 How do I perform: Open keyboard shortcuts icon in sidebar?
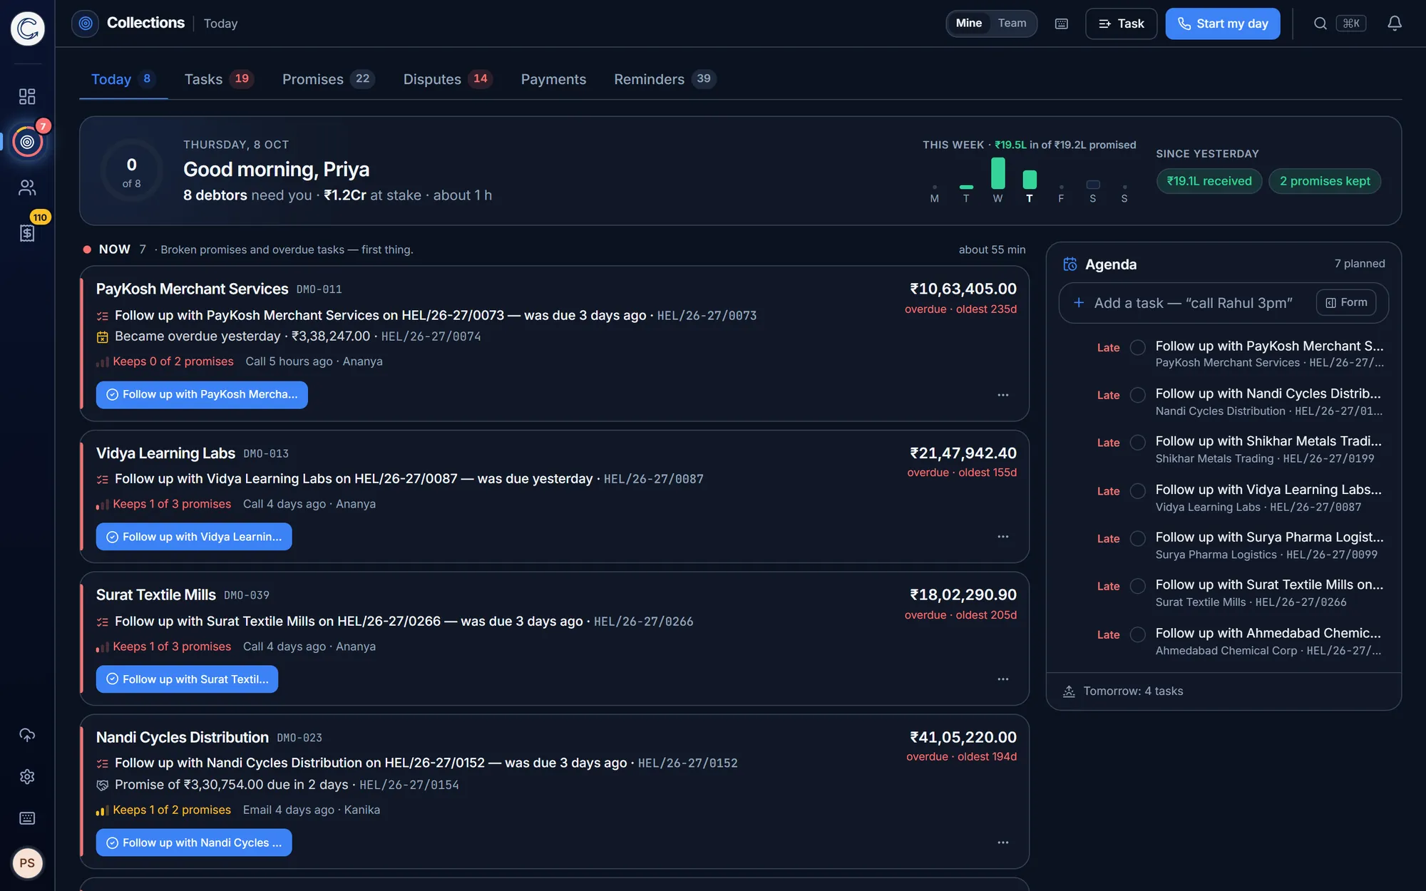click(27, 818)
